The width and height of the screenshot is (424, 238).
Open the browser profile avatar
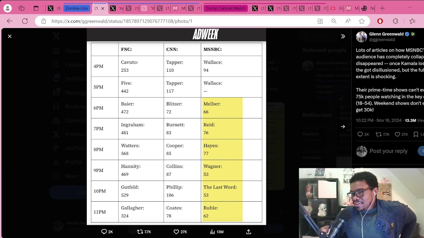click(x=7, y=8)
